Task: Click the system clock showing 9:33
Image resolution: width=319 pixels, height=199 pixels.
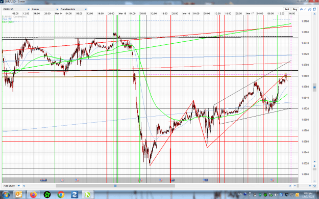Action: point(308,195)
